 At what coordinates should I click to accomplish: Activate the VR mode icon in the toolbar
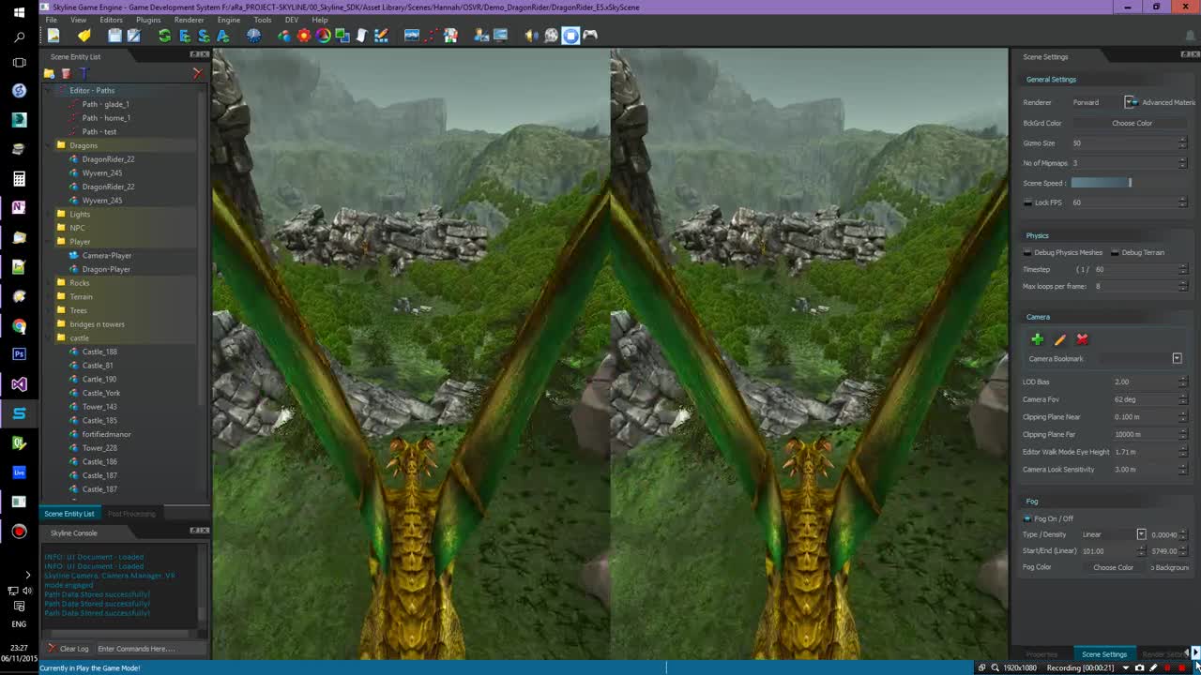(570, 36)
